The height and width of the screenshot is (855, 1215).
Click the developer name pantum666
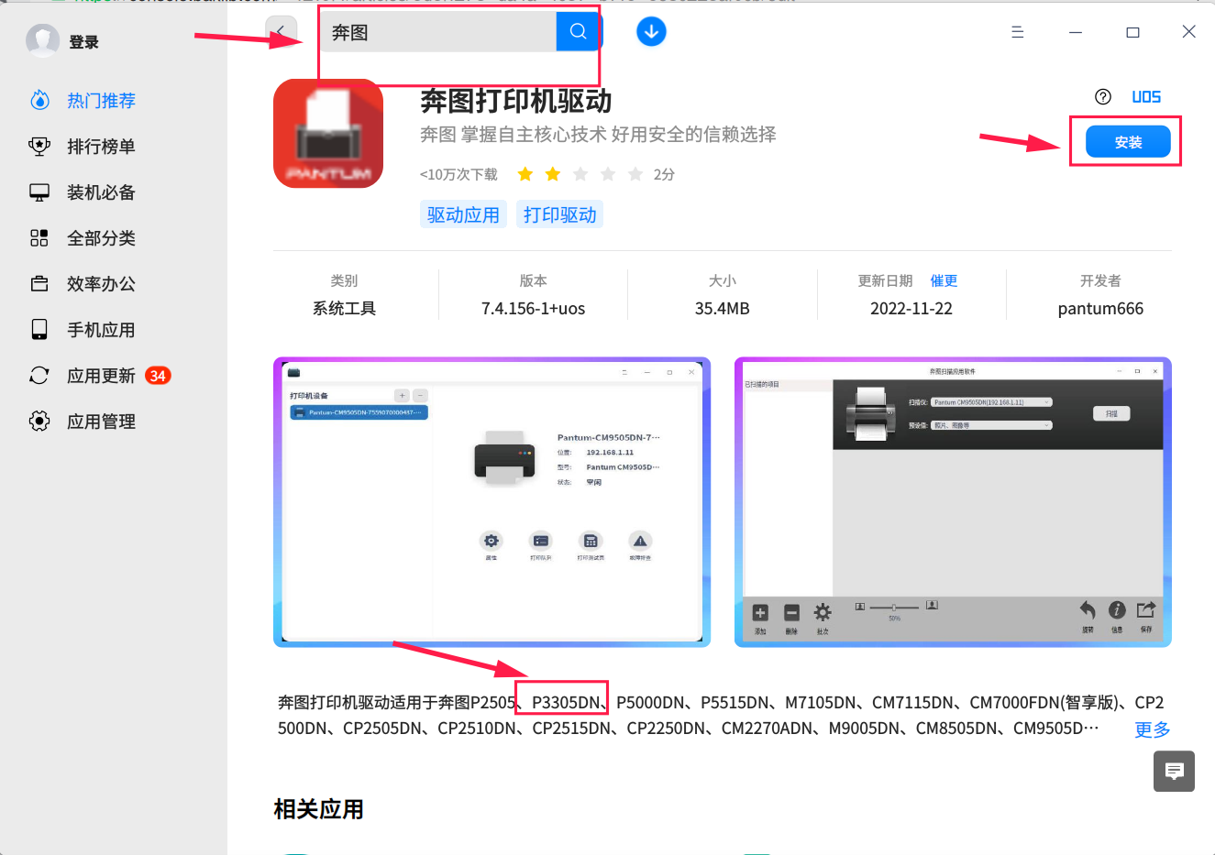click(x=1100, y=309)
